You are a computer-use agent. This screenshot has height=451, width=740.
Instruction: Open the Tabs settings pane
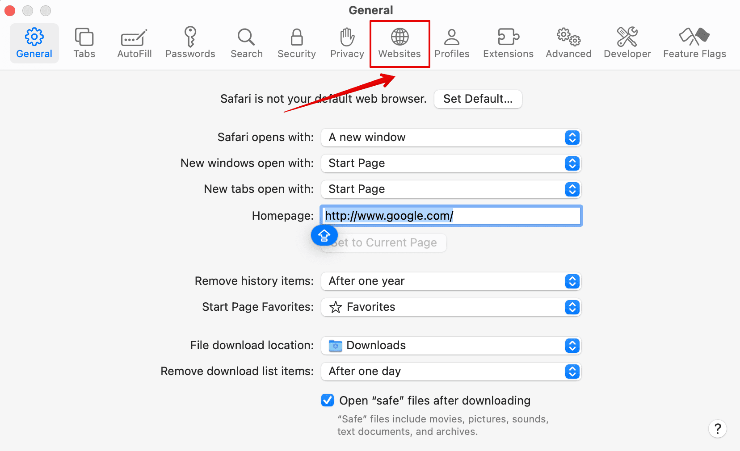point(84,43)
